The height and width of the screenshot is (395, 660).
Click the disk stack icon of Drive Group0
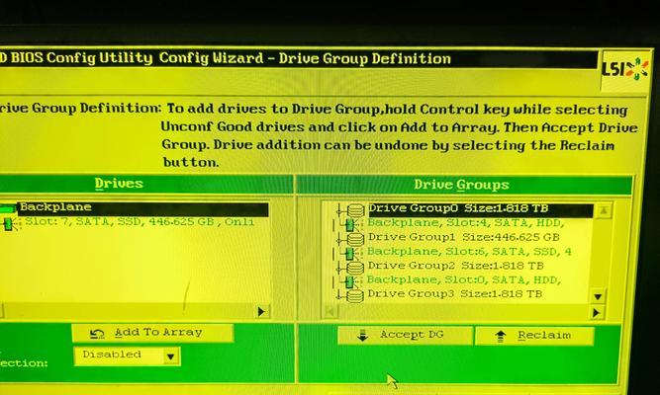(355, 210)
